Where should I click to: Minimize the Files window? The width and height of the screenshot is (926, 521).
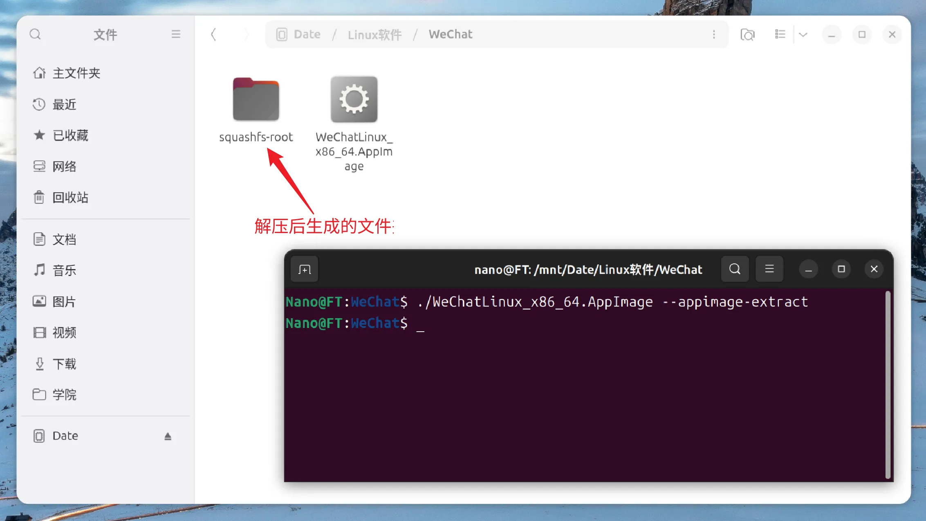tap(832, 34)
